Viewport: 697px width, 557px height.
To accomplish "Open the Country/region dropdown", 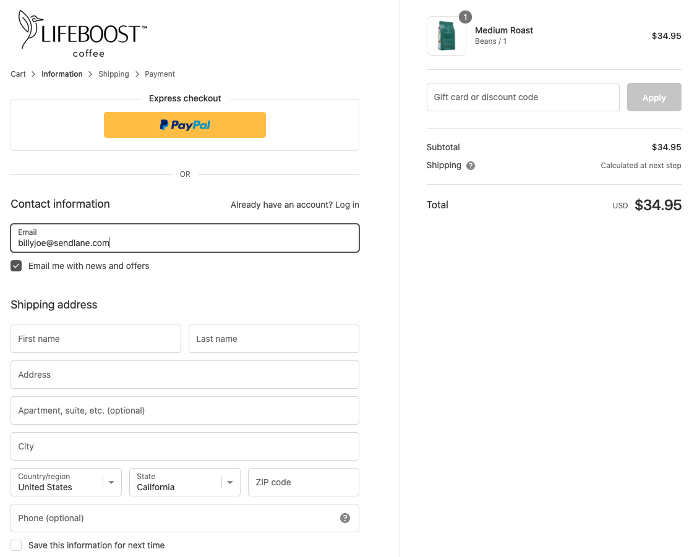I will (66, 482).
